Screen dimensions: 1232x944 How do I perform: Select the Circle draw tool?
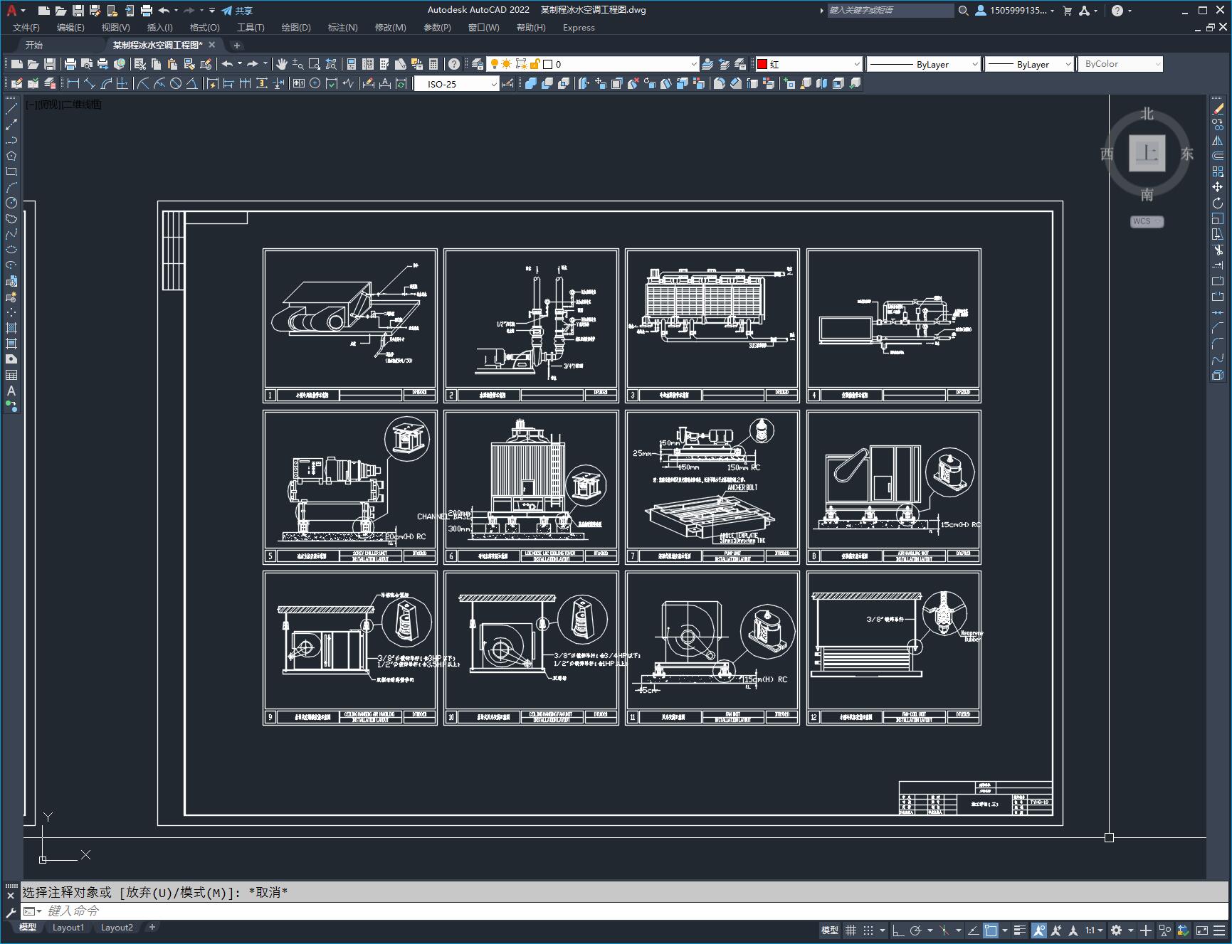[x=11, y=203]
